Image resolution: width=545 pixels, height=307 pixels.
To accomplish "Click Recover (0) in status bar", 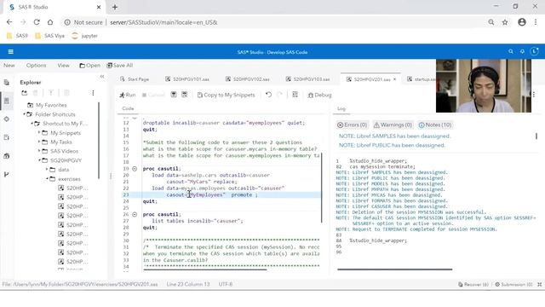I will (473, 284).
